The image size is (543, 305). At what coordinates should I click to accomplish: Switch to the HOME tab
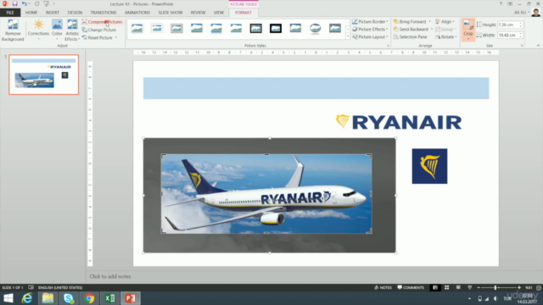point(31,13)
